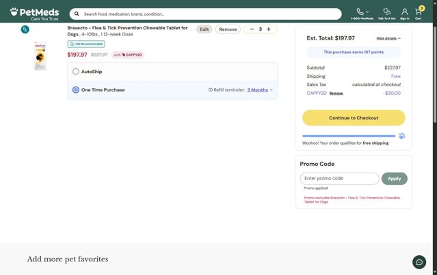Click the Vet Recommended badge
This screenshot has width=437, height=275.
tap(86, 44)
